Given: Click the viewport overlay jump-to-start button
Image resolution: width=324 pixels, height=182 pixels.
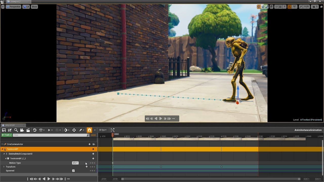Looking at the screenshot, I should (148, 119).
